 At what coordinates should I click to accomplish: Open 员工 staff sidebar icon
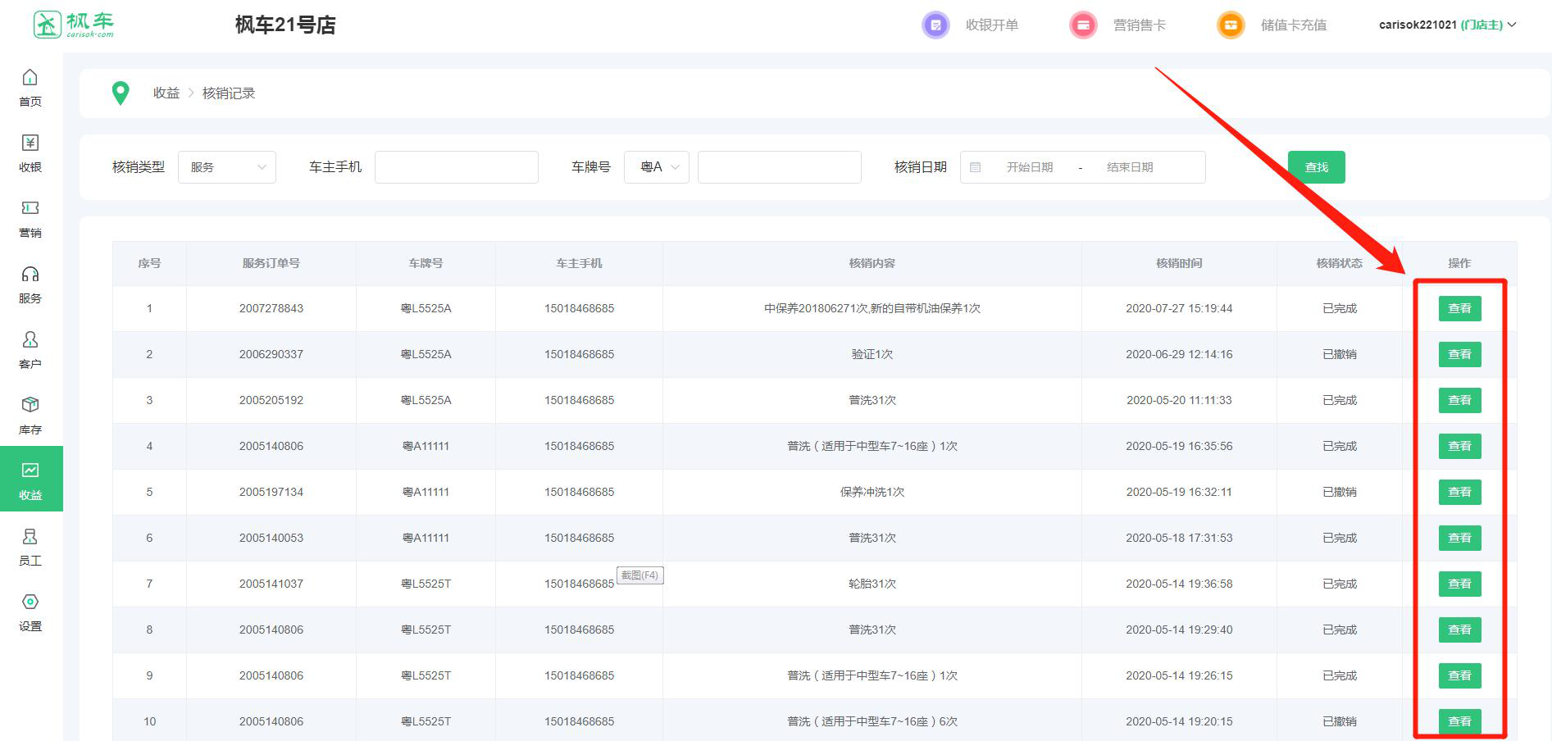(x=30, y=536)
